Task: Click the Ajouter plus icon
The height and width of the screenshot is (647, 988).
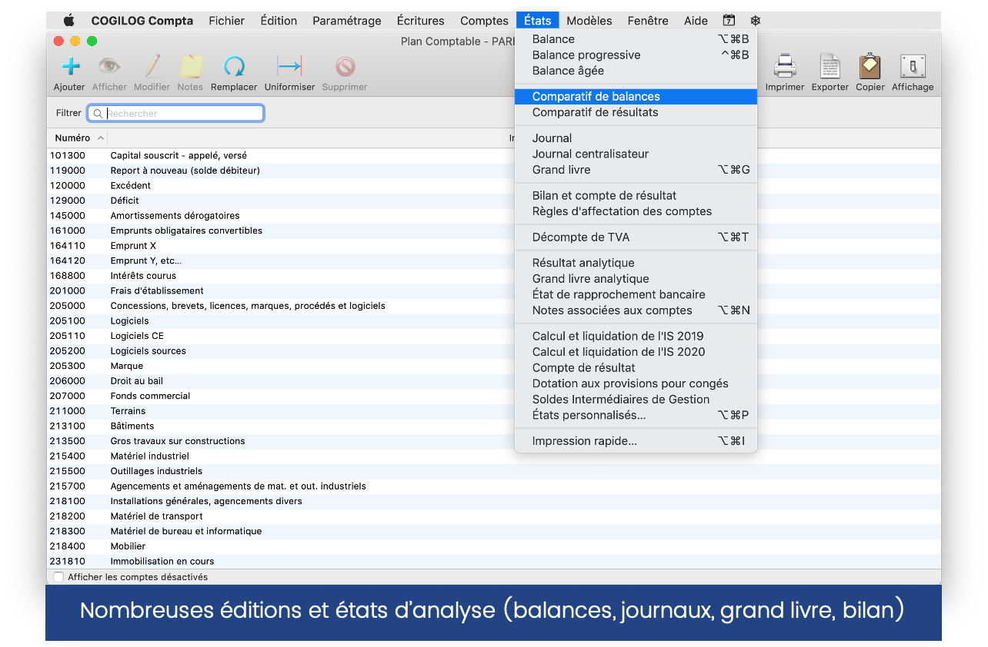Action: [x=70, y=67]
